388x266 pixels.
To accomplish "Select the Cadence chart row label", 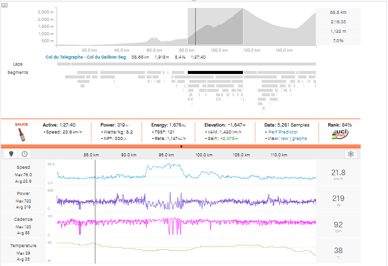I will pos(23,219).
